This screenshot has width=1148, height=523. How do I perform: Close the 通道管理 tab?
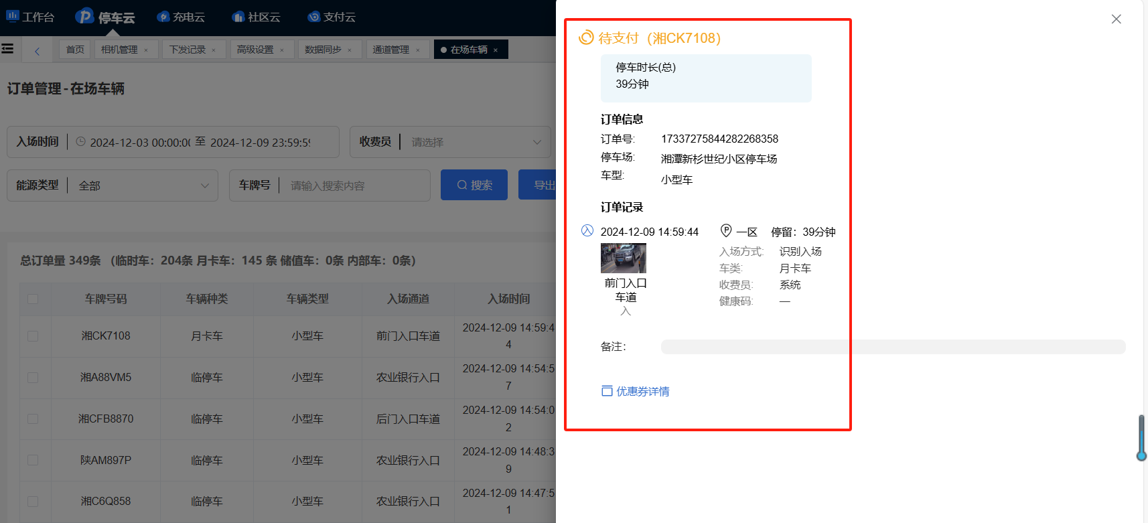418,50
